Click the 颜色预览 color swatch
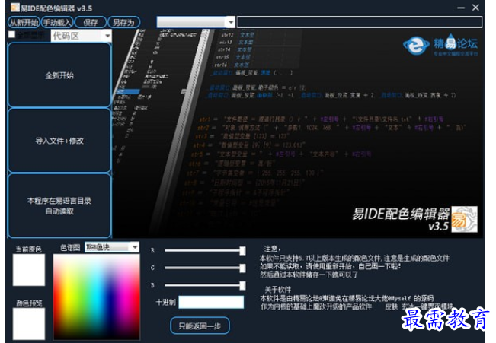Screen dimensions: 496x343 (x=29, y=324)
